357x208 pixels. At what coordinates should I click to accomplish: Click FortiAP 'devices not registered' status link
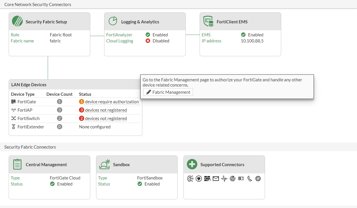106,110
